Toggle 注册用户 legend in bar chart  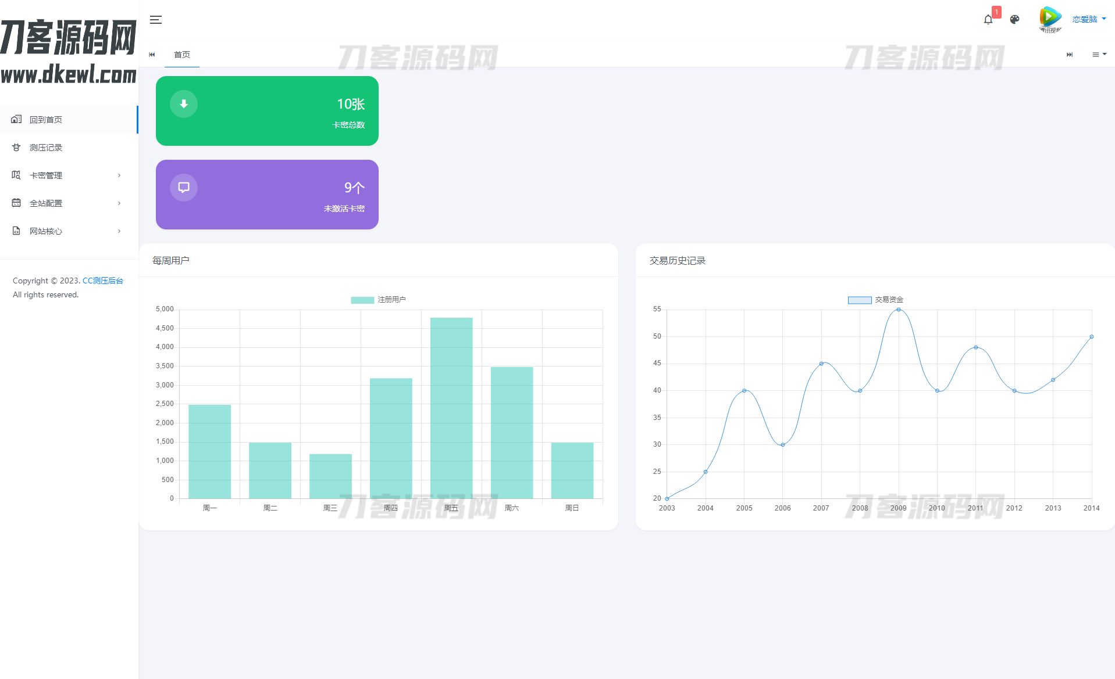point(378,300)
